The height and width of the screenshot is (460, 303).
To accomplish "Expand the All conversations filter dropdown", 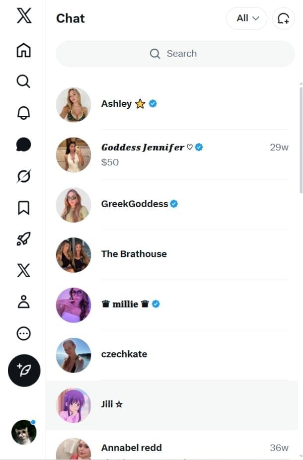I will pyautogui.click(x=246, y=18).
